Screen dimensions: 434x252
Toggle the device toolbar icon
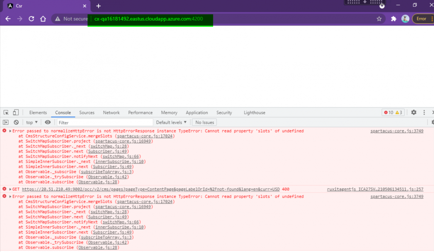pos(16,112)
